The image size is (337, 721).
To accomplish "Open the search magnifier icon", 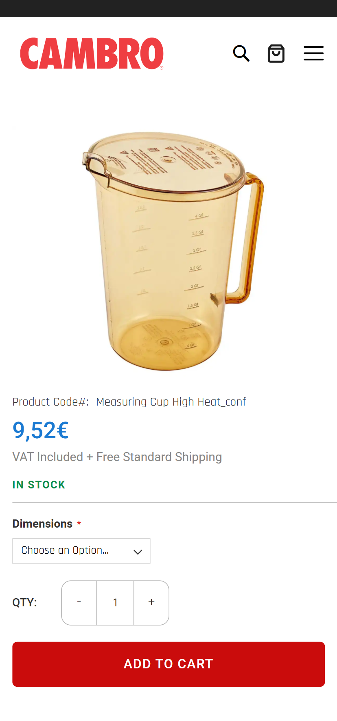I will (241, 53).
